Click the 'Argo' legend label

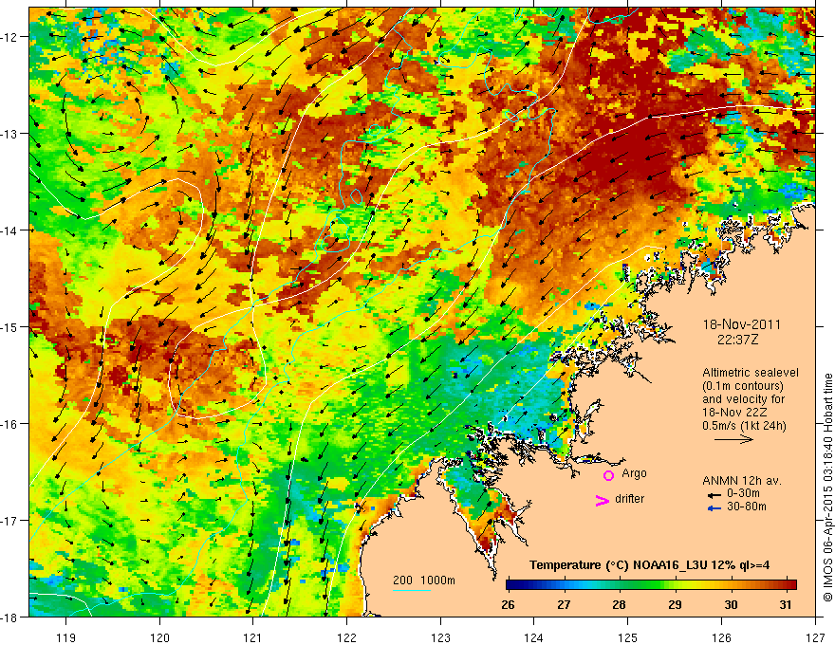point(634,473)
